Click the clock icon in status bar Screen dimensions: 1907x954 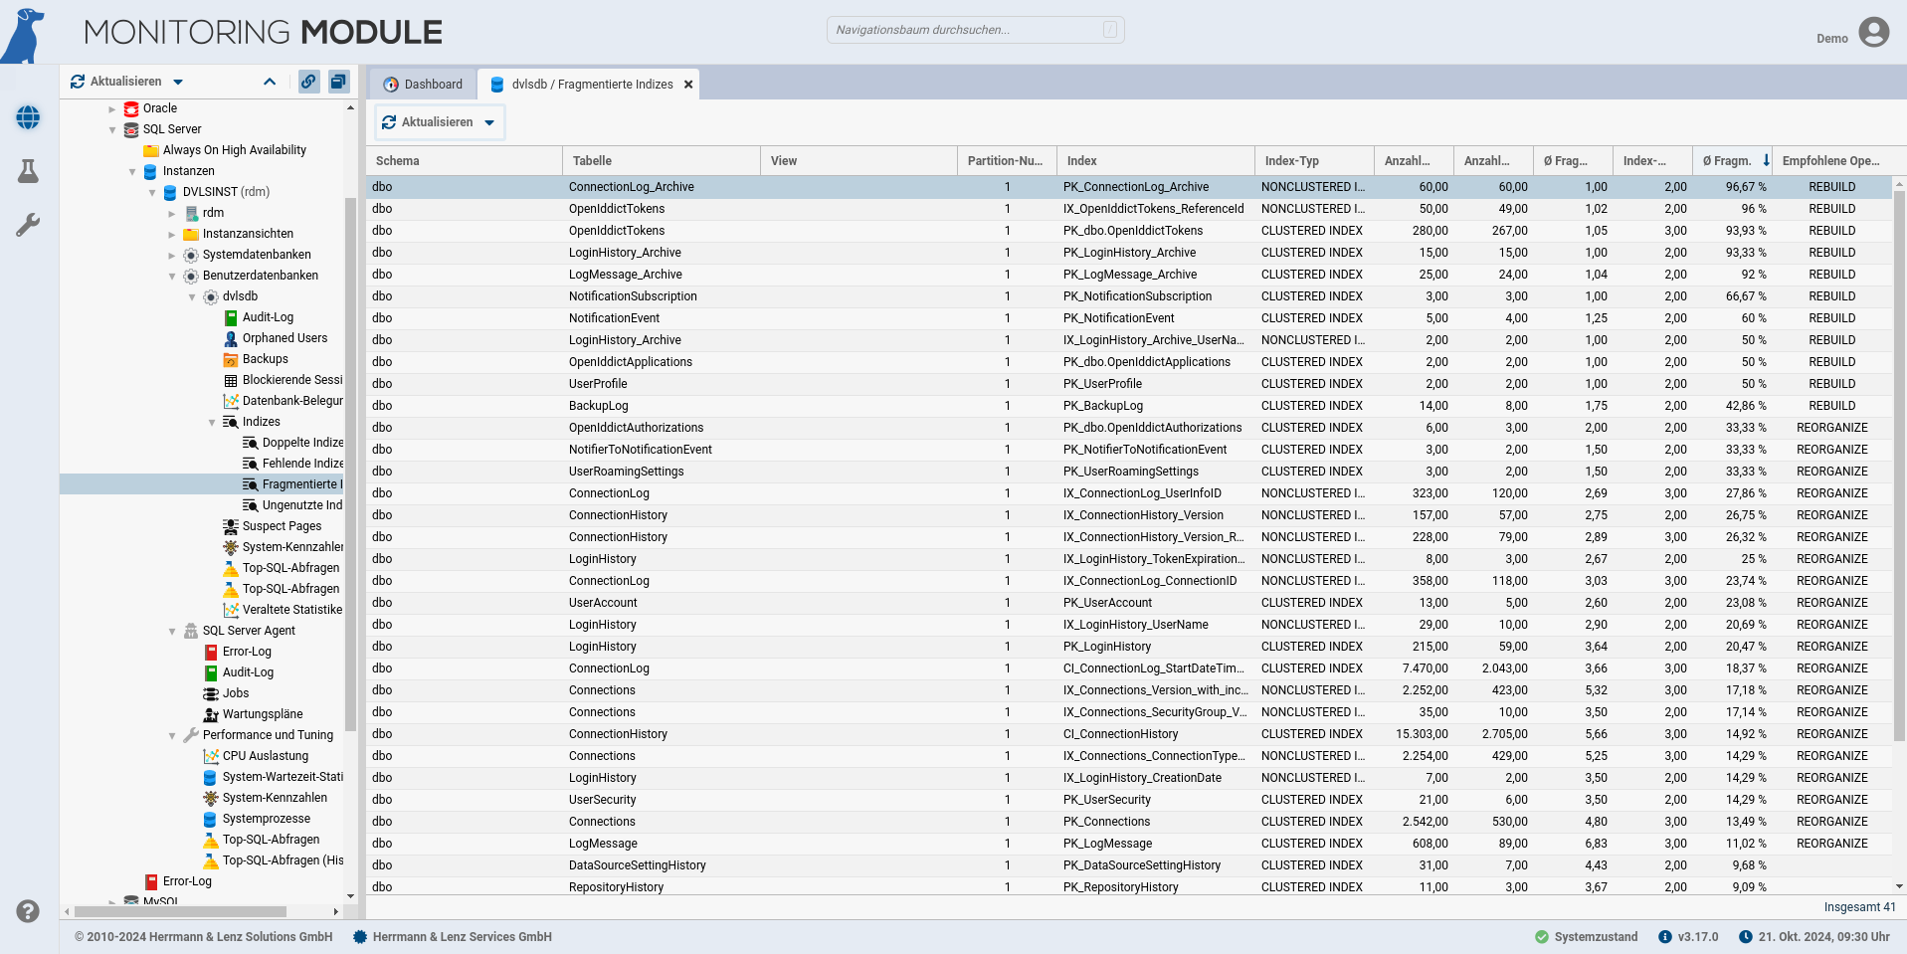1746,937
